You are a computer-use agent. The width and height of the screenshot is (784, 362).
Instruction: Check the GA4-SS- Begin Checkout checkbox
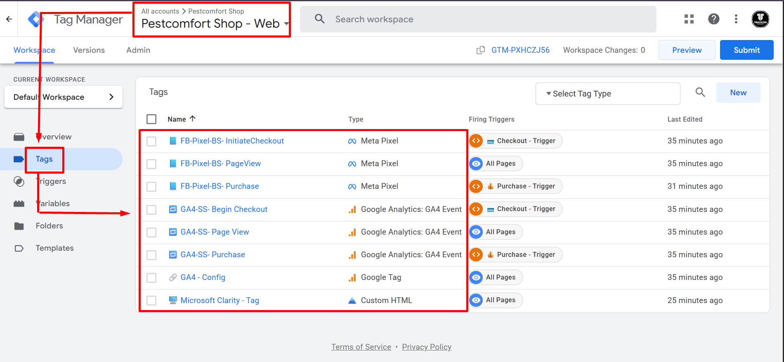click(151, 209)
